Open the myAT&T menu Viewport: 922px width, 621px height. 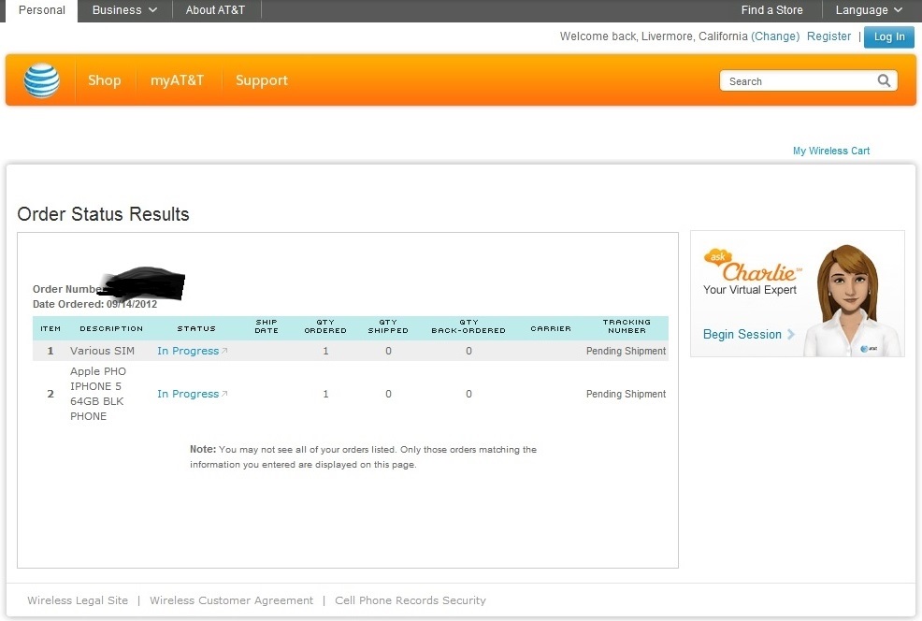click(x=177, y=80)
